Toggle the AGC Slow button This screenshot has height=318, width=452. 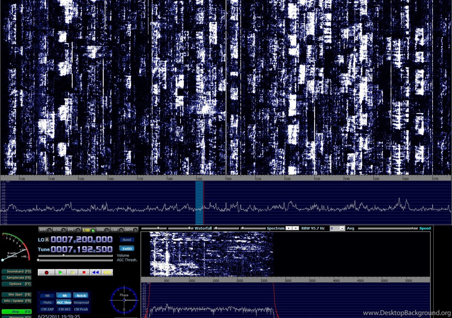[64, 302]
